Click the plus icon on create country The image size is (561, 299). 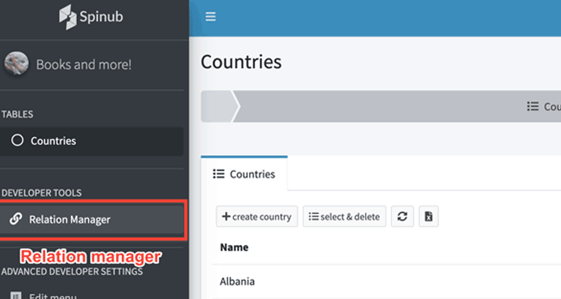[x=226, y=217]
